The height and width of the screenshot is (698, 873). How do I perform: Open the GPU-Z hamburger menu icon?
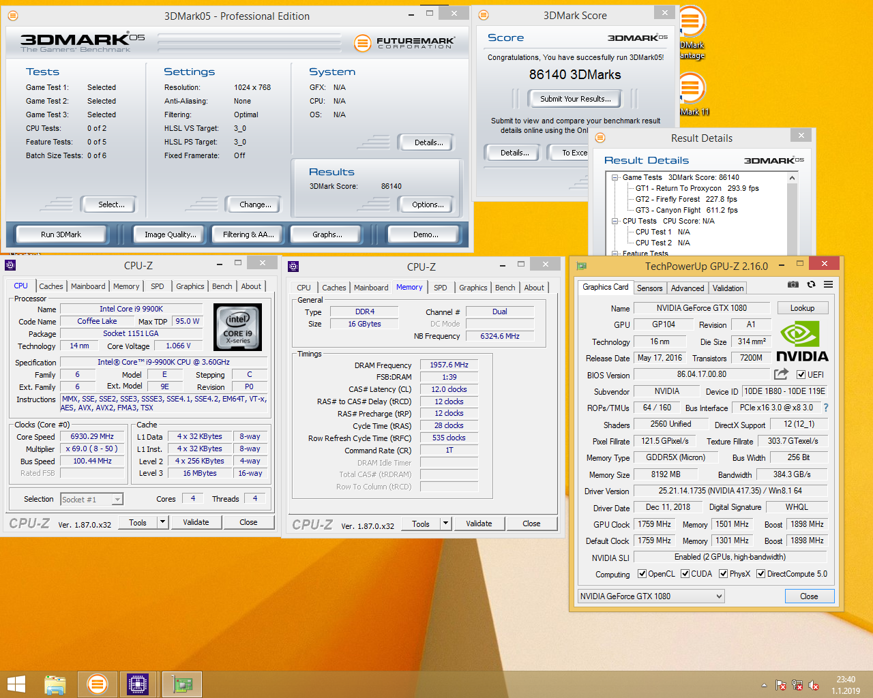[x=828, y=284]
